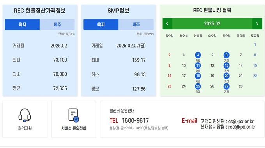Open the 서비스 문의전화 card label
265x148 pixels.
coord(74,128)
